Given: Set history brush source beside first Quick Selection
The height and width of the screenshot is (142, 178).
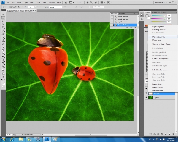Looking at the screenshot, I should [x=112, y=17].
